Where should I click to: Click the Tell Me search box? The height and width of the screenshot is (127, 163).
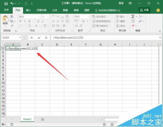pyautogui.click(x=108, y=10)
